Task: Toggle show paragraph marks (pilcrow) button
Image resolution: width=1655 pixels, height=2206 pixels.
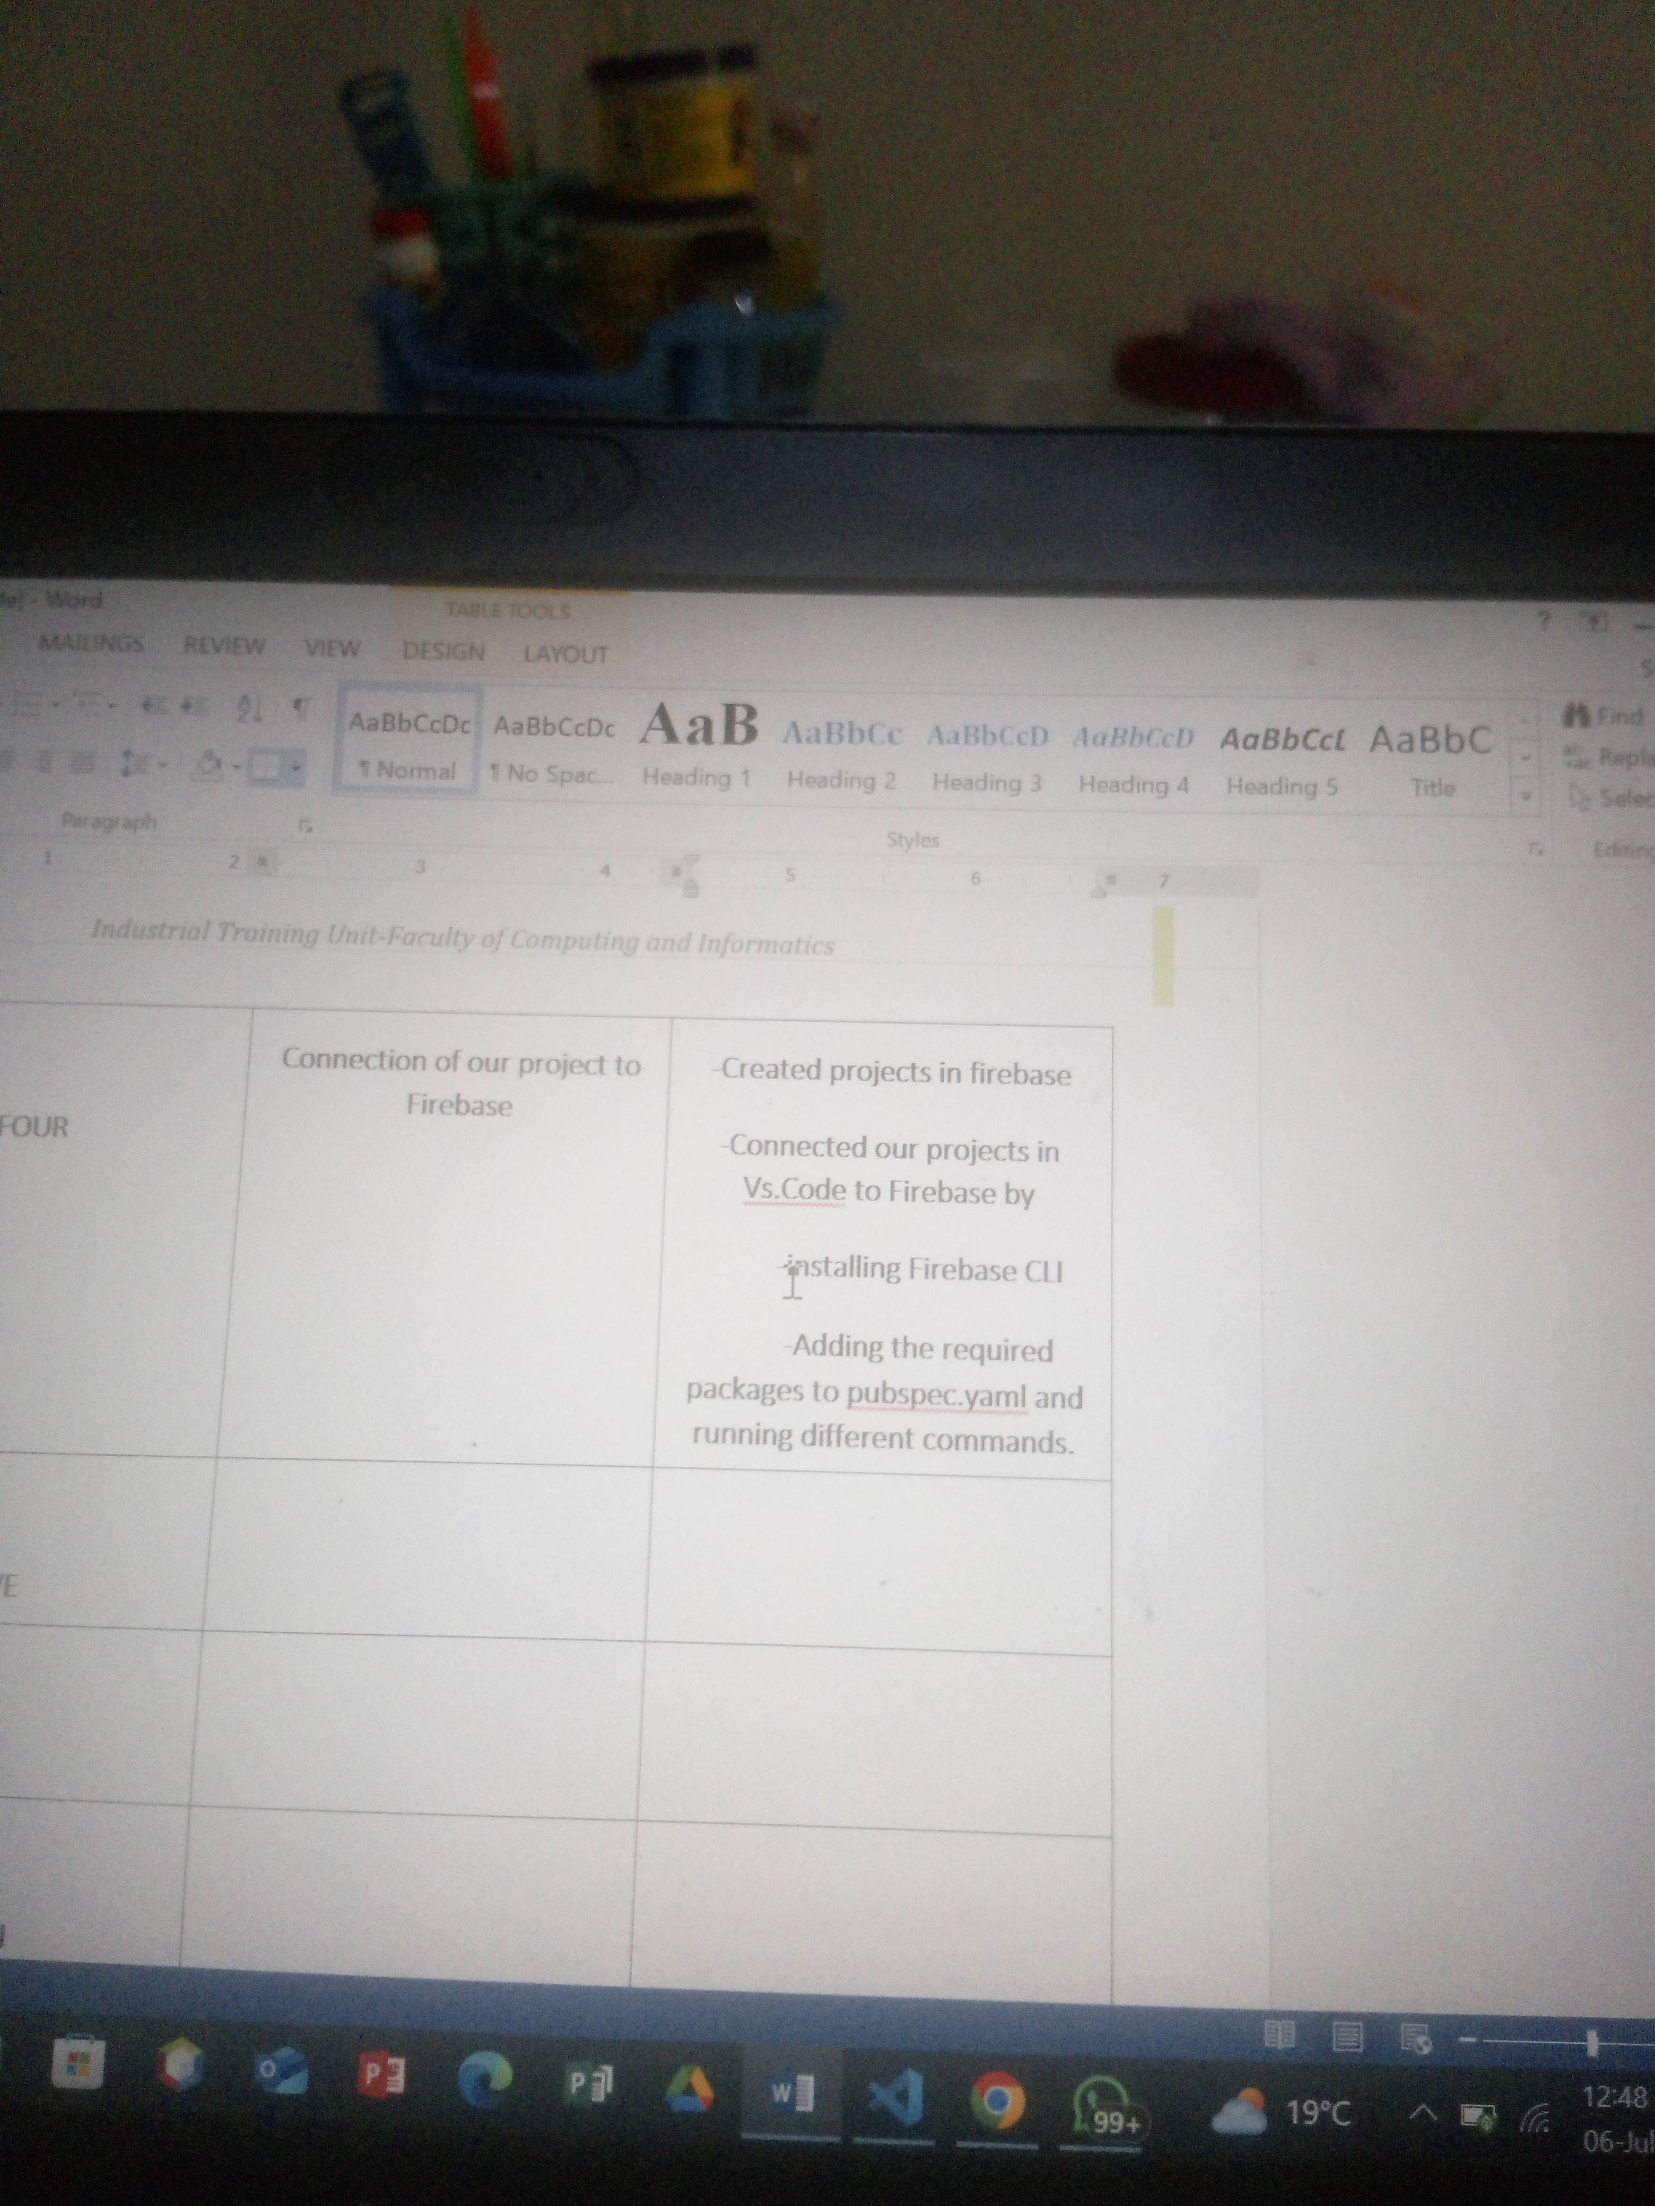Action: pos(299,709)
